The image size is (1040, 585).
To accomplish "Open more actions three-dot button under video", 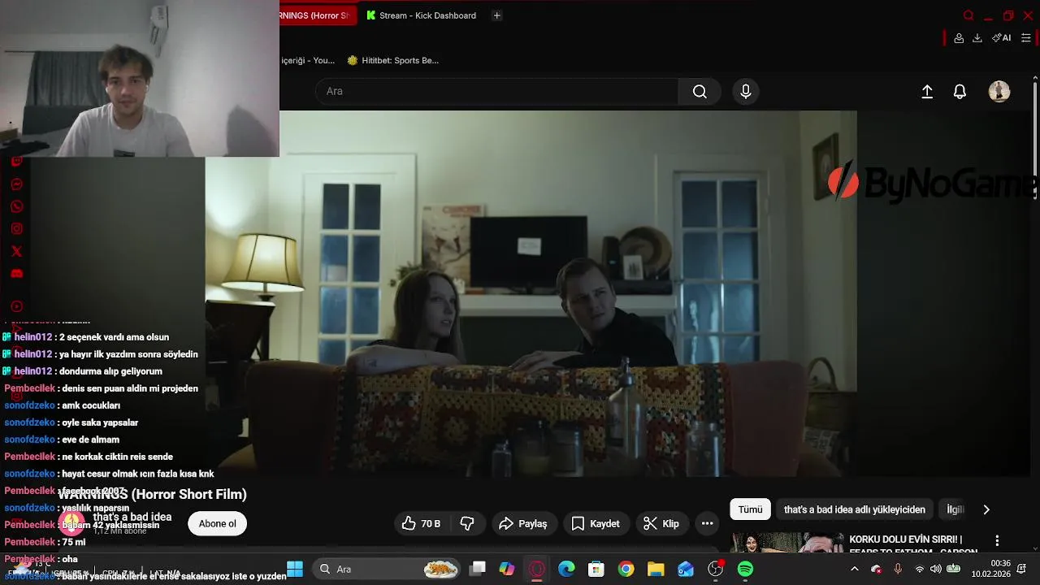I will [707, 524].
